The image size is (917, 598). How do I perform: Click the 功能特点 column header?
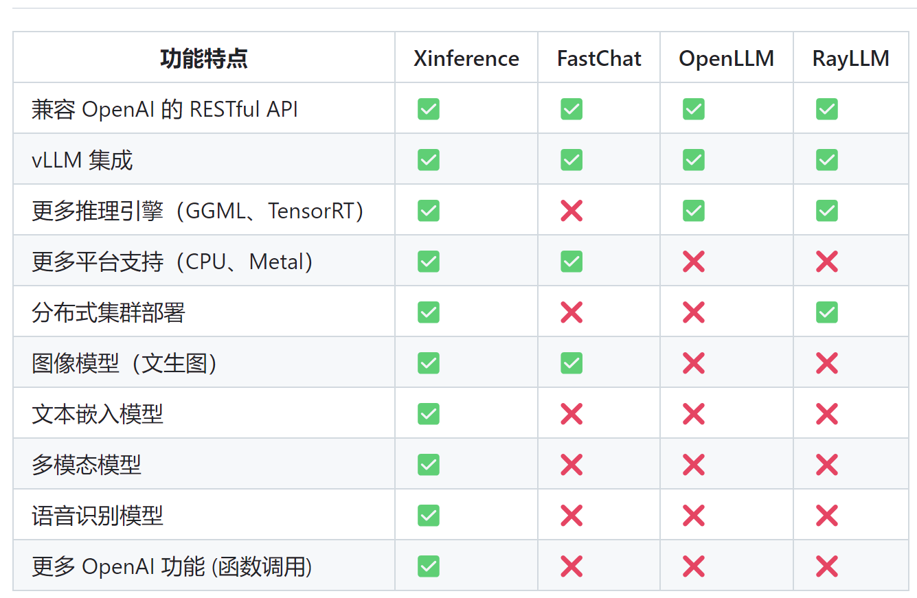tap(204, 58)
